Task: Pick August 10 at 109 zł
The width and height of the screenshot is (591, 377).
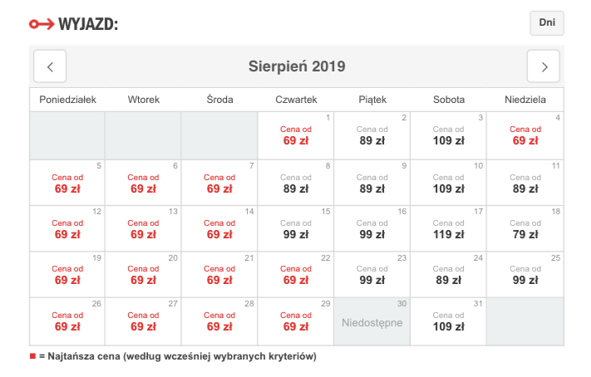Action: (x=448, y=183)
